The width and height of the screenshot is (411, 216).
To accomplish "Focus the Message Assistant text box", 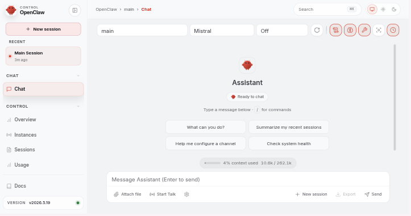I will tap(248, 180).
